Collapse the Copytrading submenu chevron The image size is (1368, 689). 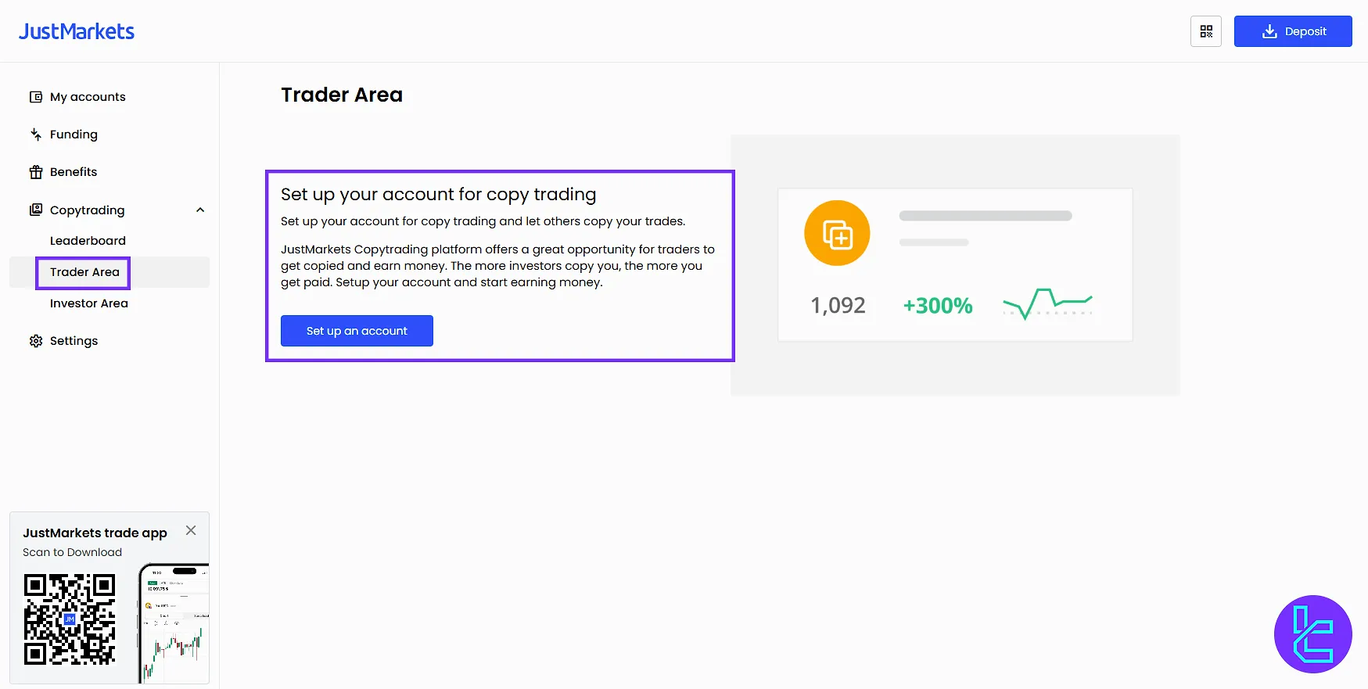[200, 210]
